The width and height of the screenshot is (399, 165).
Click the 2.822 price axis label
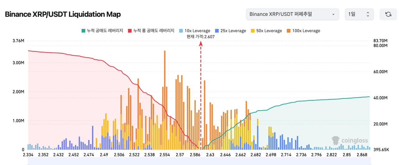click(332, 155)
